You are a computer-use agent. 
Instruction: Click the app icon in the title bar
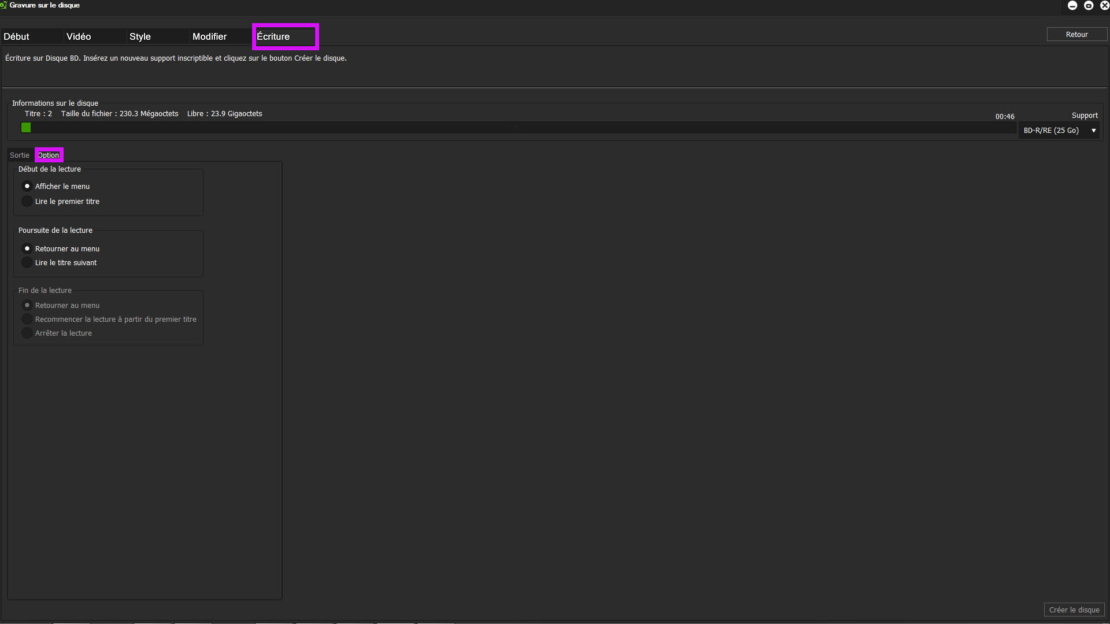(3, 5)
